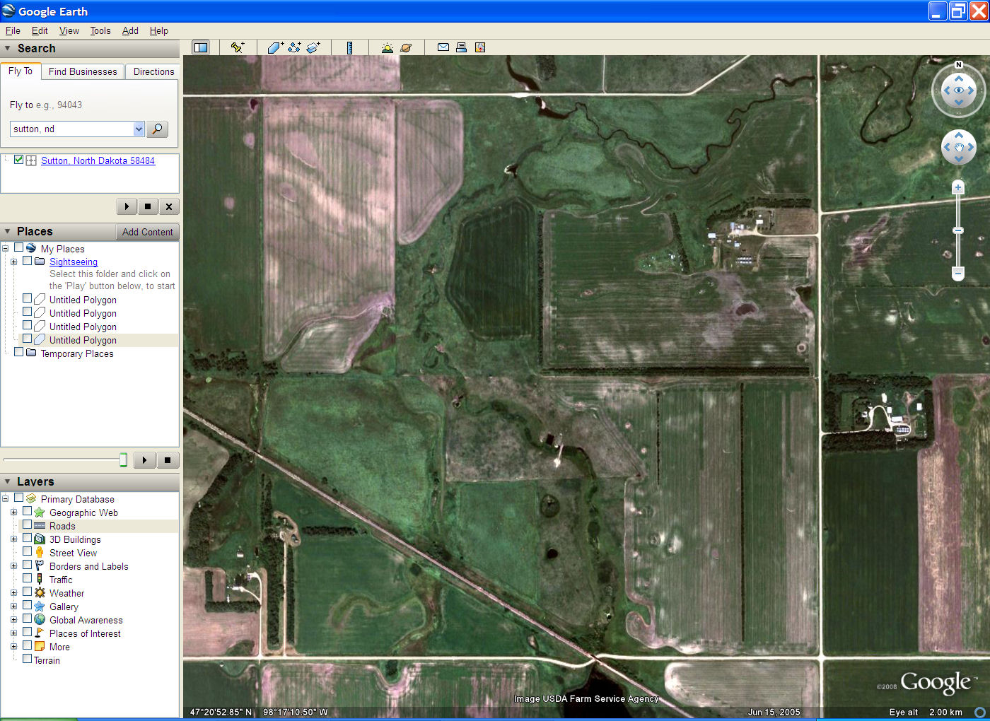
Task: Collapse the Search panel triangle
Action: (8, 48)
